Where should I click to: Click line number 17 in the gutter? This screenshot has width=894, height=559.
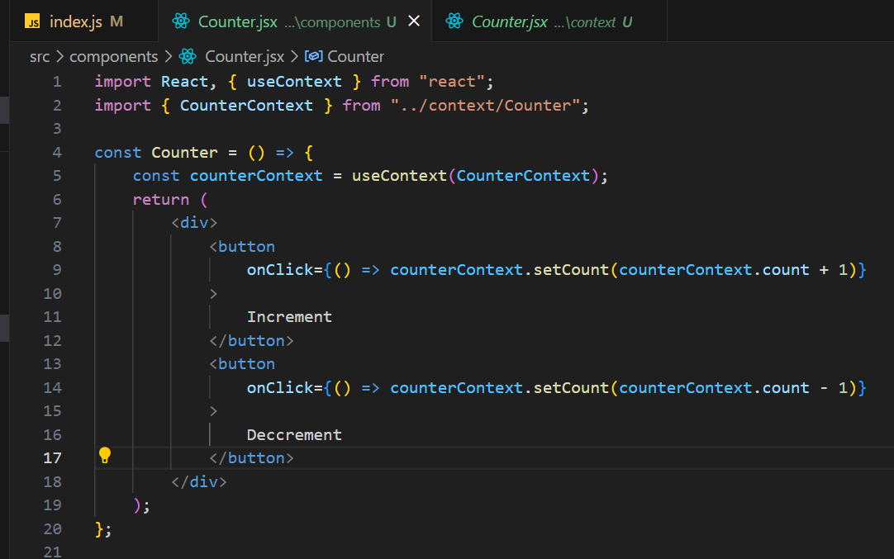(52, 458)
